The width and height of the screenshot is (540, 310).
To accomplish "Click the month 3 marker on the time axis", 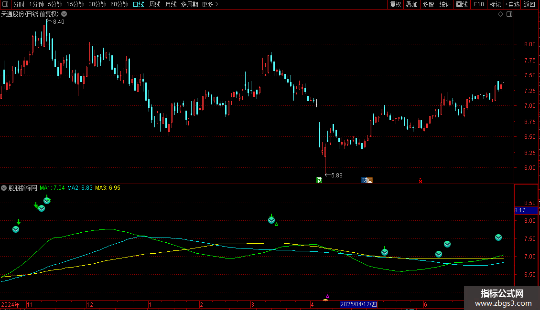I will pyautogui.click(x=252, y=304).
